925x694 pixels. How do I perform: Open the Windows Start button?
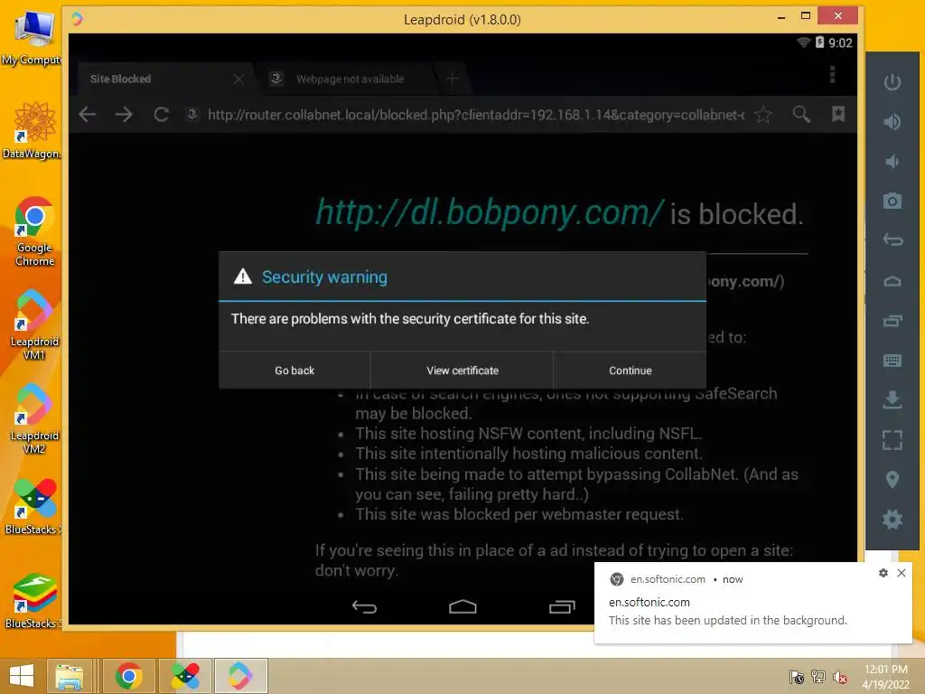tap(22, 676)
